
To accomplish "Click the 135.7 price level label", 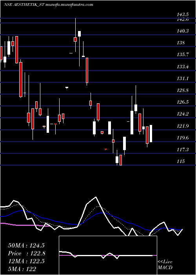I will click(183, 55).
